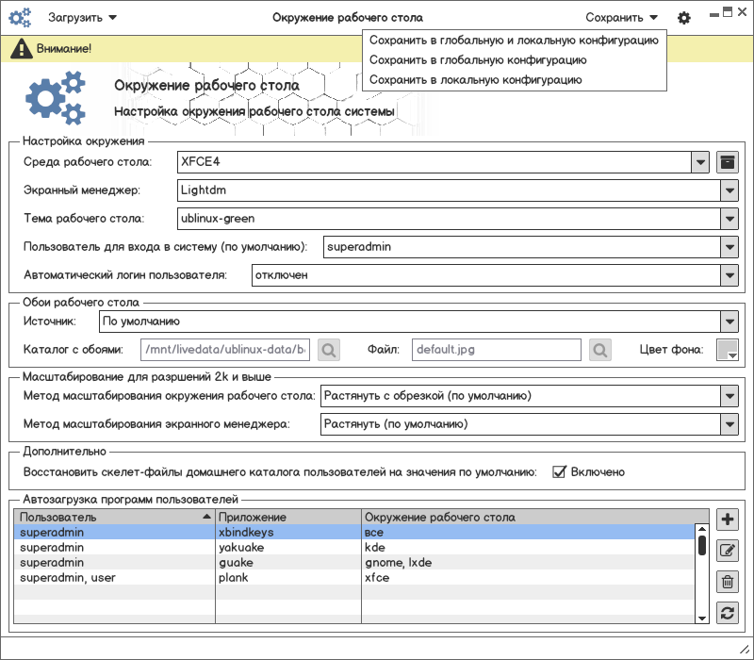Click search icon beside default.jpg file field
754x660 pixels.
[x=600, y=350]
